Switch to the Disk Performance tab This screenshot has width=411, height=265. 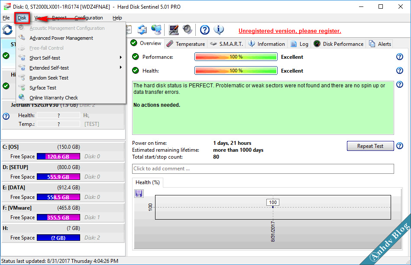click(338, 44)
